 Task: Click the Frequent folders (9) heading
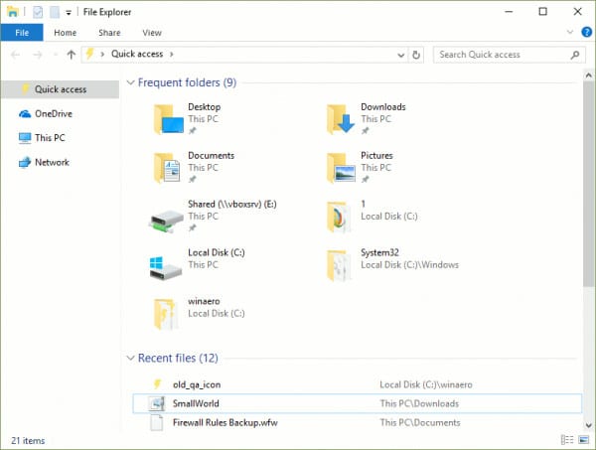pyautogui.click(x=187, y=82)
